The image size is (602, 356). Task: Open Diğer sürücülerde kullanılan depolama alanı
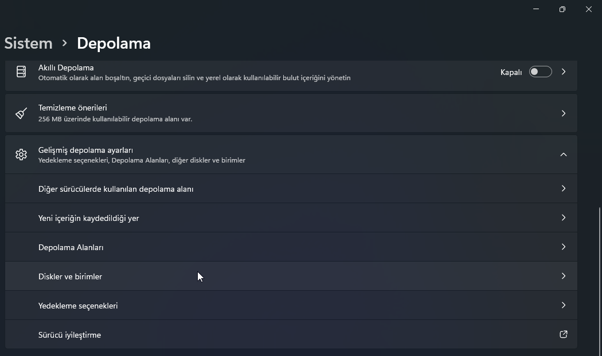(115, 189)
